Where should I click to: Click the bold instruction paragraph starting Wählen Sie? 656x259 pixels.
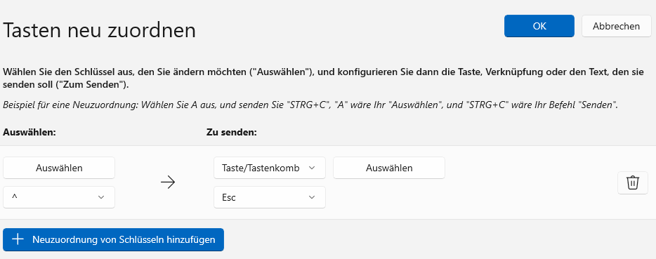(x=323, y=78)
